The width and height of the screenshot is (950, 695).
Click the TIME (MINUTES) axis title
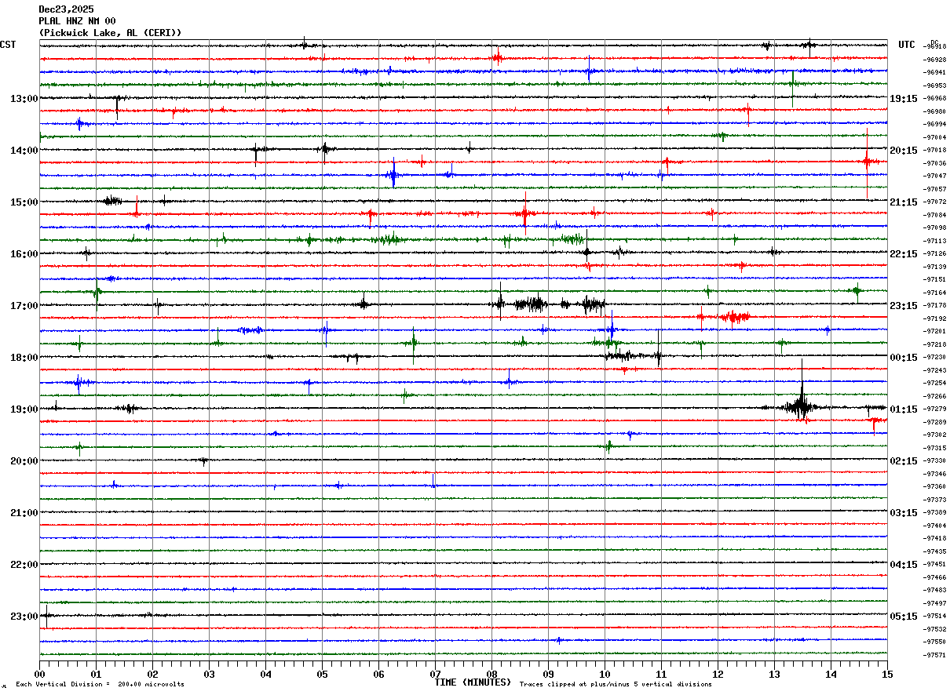[473, 682]
